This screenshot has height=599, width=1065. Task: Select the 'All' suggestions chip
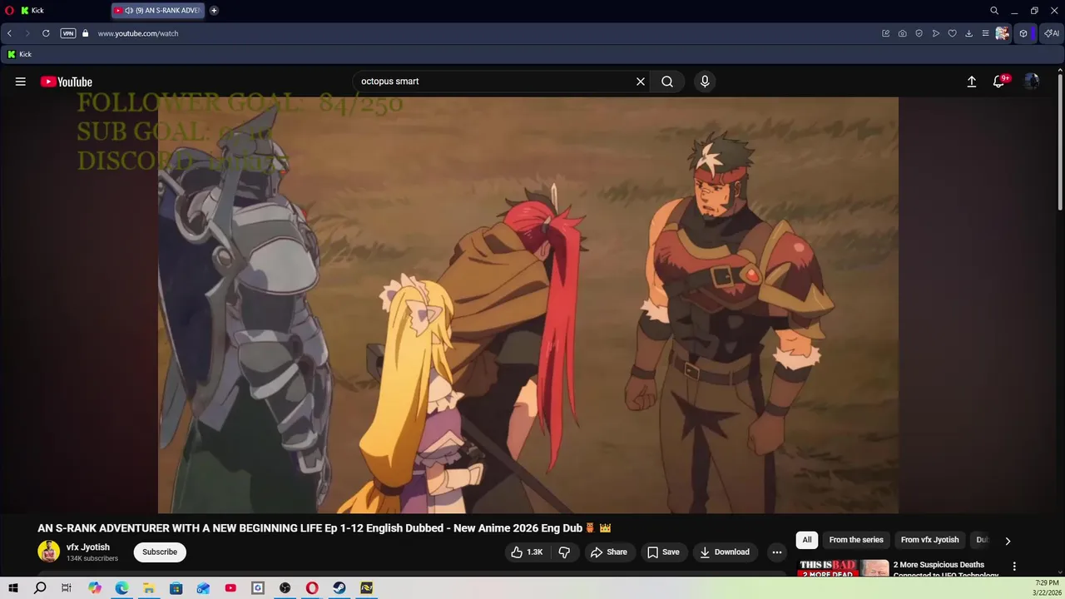(806, 540)
